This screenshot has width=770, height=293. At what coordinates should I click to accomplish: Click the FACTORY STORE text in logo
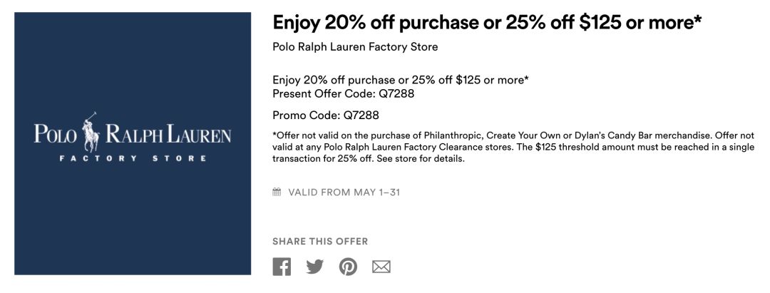(x=133, y=158)
